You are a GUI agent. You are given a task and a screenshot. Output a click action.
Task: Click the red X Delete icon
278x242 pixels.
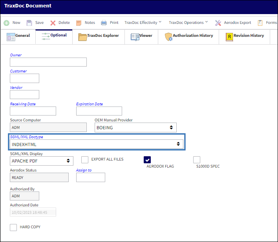[53, 23]
